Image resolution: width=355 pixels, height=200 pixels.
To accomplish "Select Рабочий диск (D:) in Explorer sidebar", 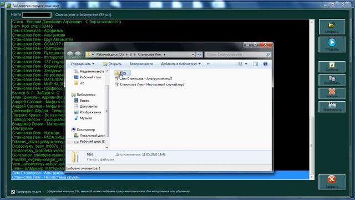I will pyautogui.click(x=89, y=141).
